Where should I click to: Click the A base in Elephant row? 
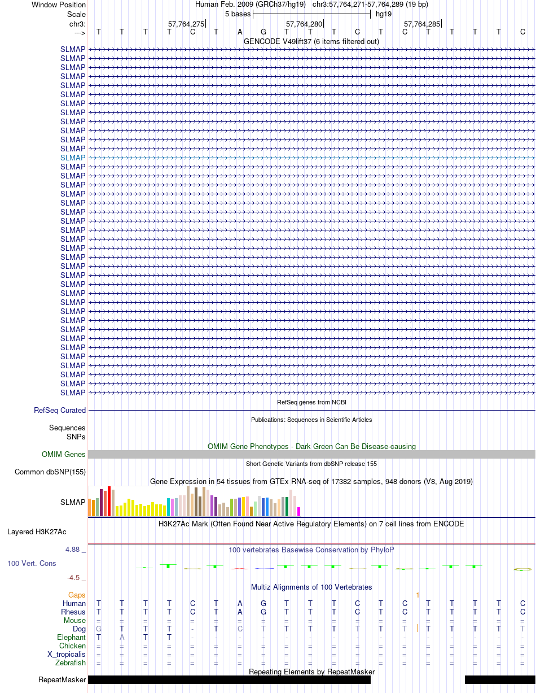pos(122,637)
